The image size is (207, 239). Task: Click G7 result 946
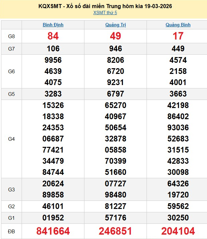point(115,49)
